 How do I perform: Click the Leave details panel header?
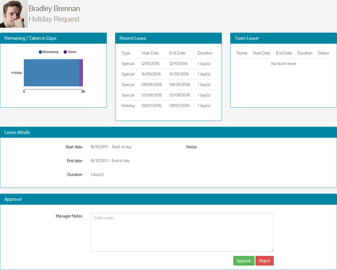[168, 132]
